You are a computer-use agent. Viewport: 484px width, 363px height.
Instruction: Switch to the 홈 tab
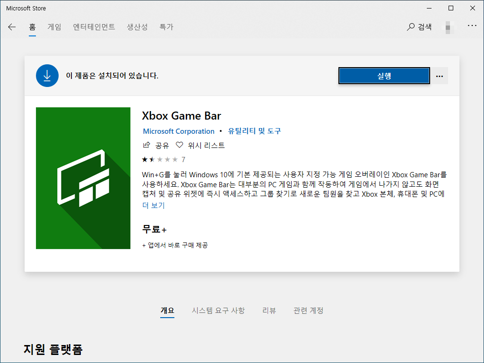click(33, 27)
